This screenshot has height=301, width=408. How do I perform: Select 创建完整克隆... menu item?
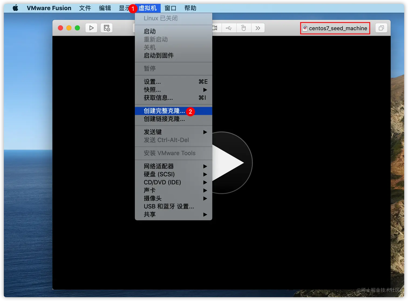point(174,111)
